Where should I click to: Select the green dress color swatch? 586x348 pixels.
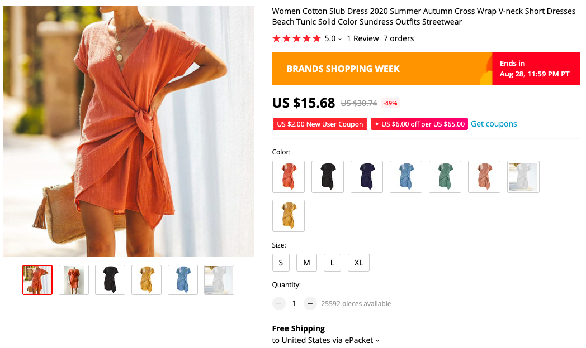click(x=445, y=177)
